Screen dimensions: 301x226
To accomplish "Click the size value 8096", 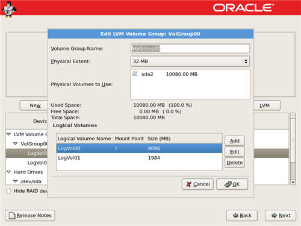I will pyautogui.click(x=154, y=148).
